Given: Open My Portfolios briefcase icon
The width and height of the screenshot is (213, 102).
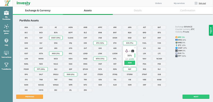Looking at the screenshot, I should click(6, 12).
